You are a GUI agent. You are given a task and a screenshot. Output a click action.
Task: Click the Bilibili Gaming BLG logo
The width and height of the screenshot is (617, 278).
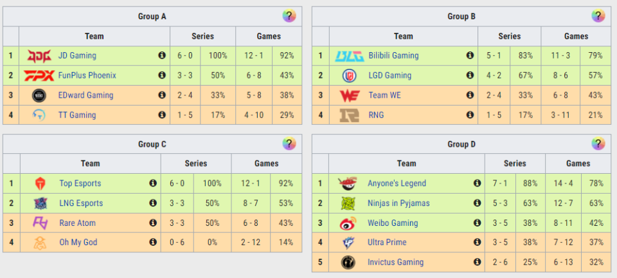[350, 56]
